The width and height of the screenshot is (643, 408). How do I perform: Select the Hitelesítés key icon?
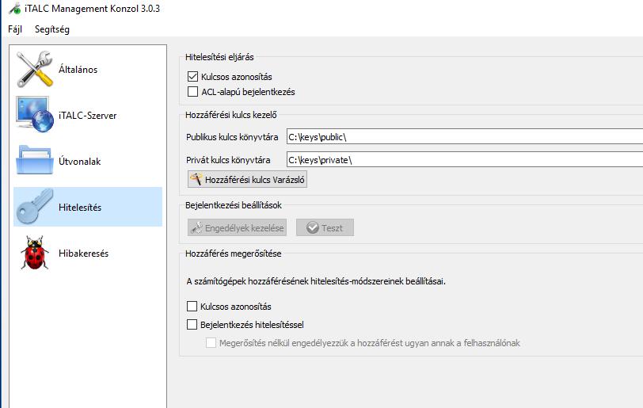click(x=35, y=207)
